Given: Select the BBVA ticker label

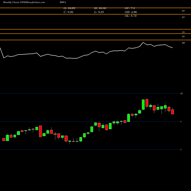Looking at the screenshot, I should pyautogui.click(x=63, y=2).
